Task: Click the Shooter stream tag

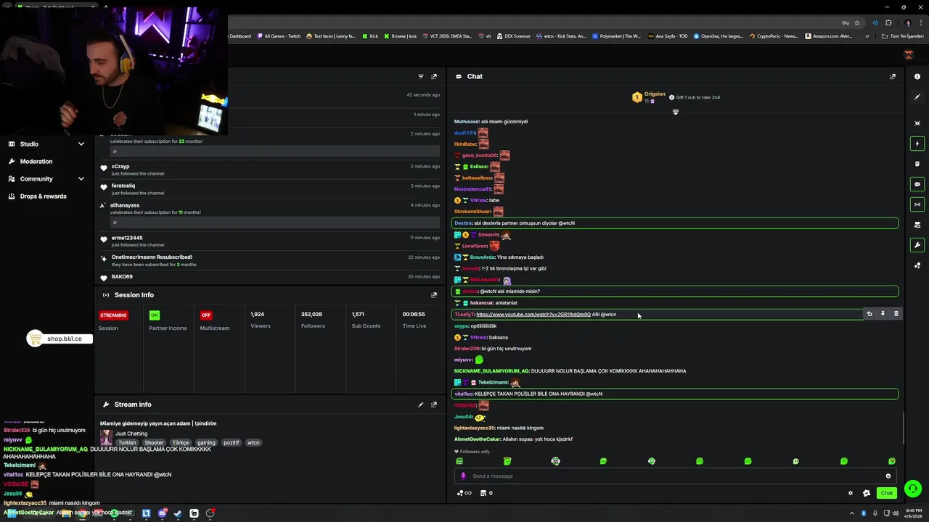Action: tap(154, 442)
